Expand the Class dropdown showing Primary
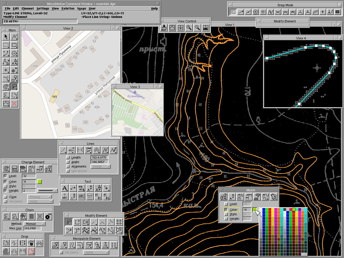This screenshot has width=344, height=258. pyautogui.click(x=39, y=197)
